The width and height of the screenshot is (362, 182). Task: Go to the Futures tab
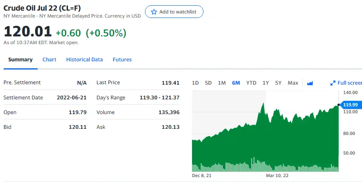coord(122,60)
